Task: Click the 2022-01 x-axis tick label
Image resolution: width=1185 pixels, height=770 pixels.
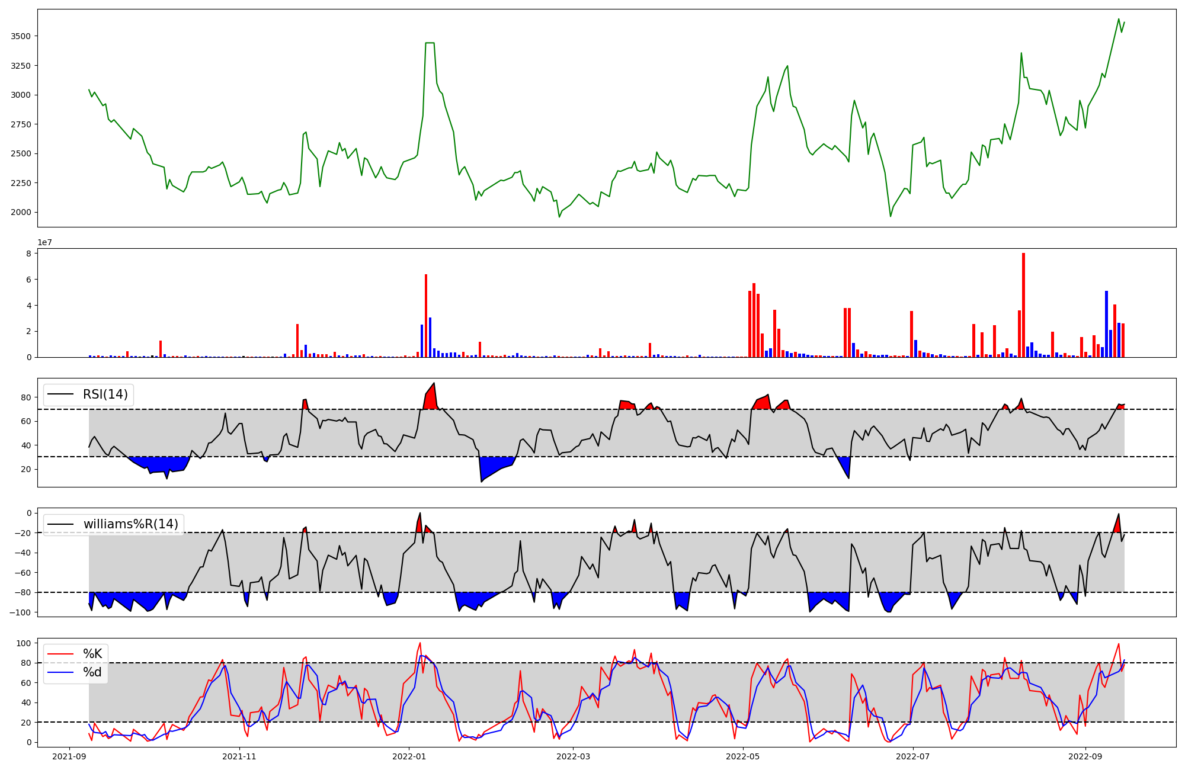Action: pyautogui.click(x=409, y=756)
